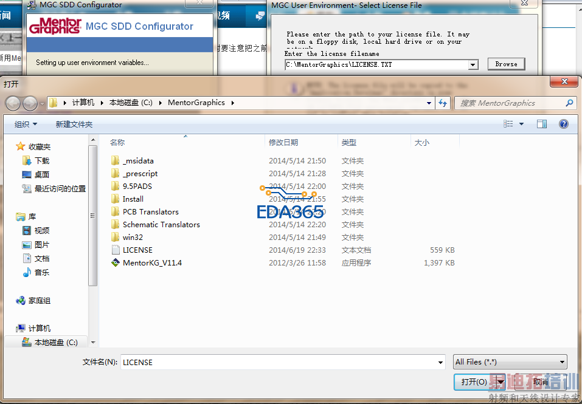
Task: Click the navigation pane scrollbar up arrow
Action: point(93,140)
